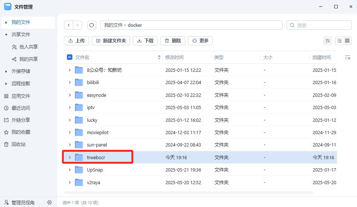Select the trwebocr folder name

point(96,157)
